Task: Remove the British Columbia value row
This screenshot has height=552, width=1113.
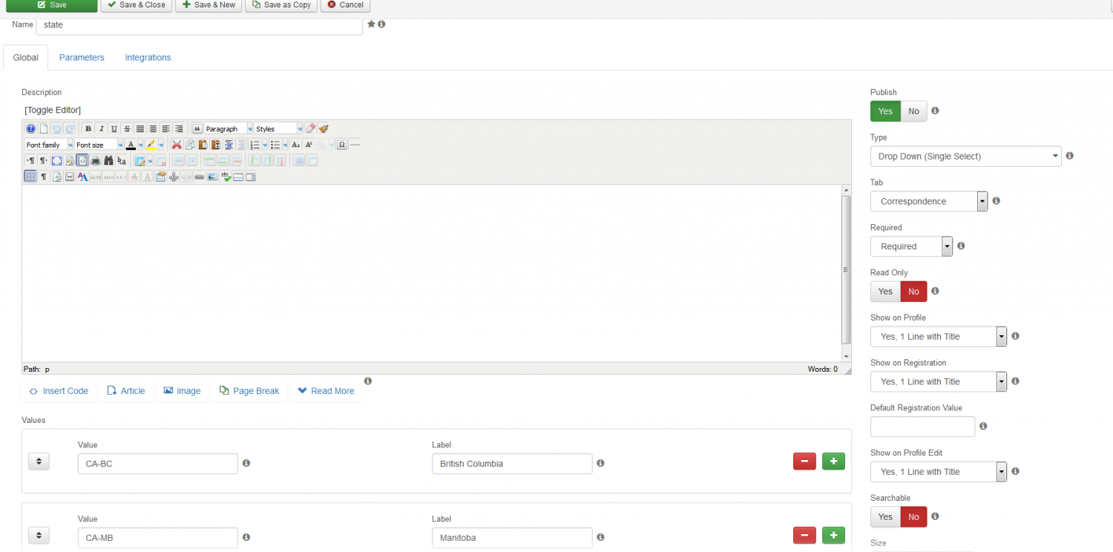Action: tap(804, 461)
